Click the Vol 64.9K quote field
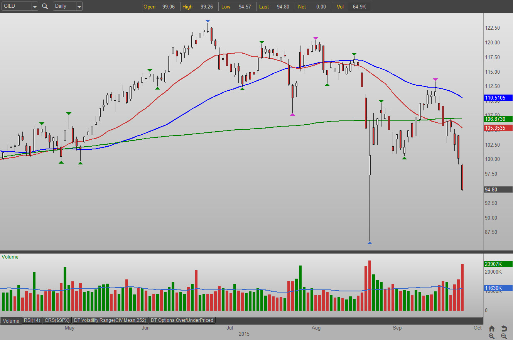513x340 pixels. click(352, 7)
